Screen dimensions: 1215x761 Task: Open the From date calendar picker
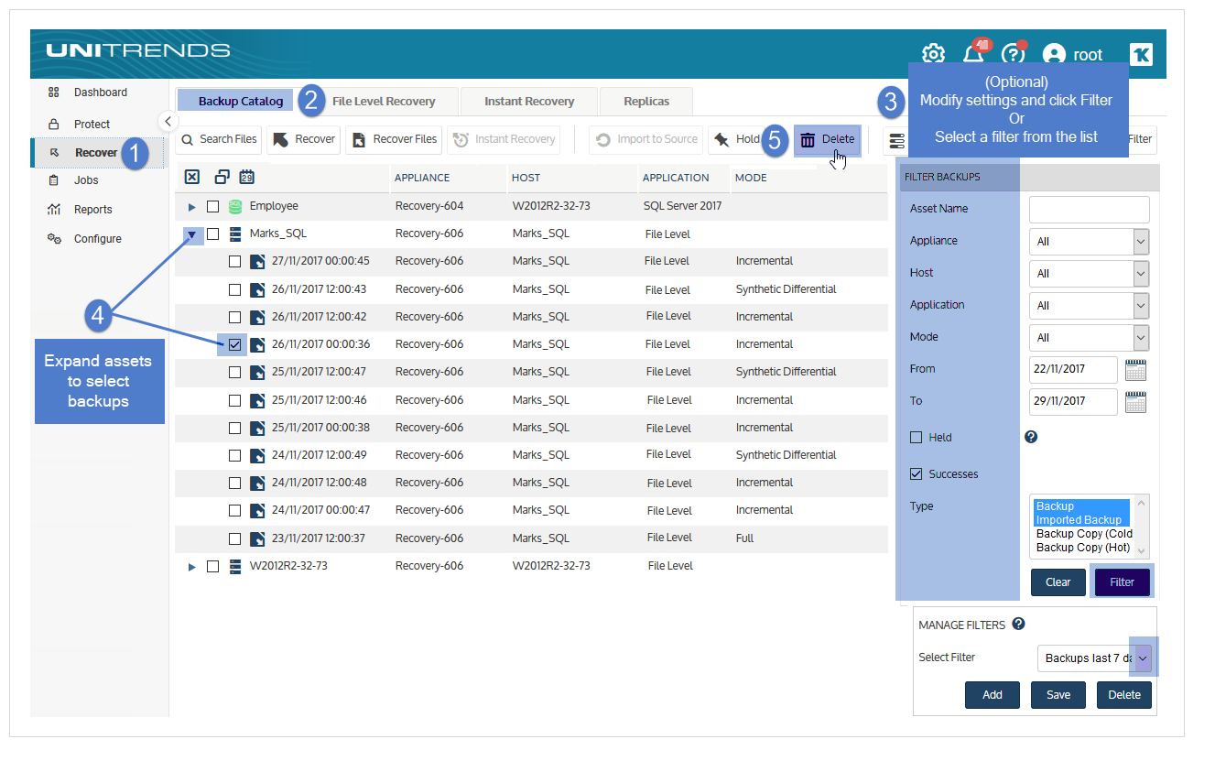(1135, 369)
